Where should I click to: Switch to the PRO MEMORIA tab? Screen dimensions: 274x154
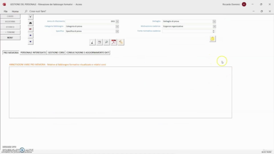(x=11, y=53)
